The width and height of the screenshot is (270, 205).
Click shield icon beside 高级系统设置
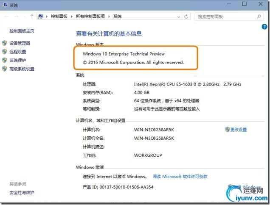(5, 69)
